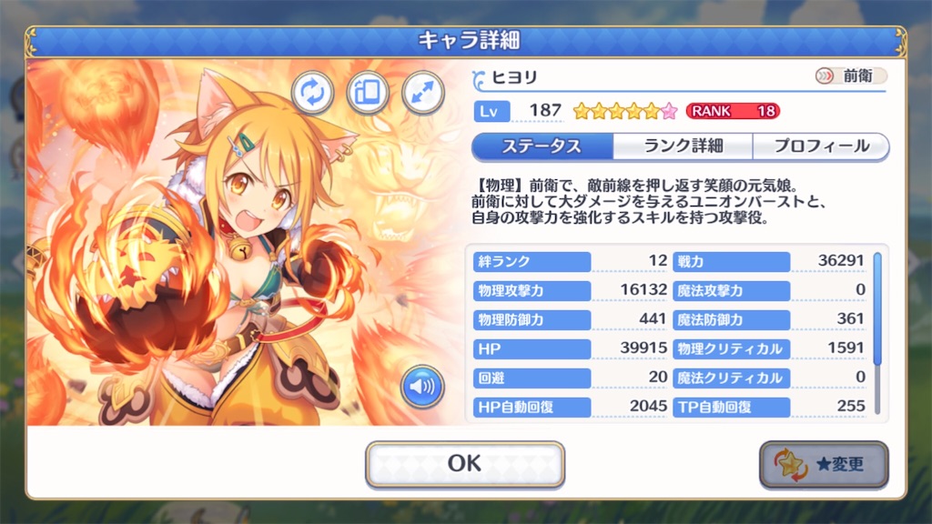This screenshot has width=932, height=524.
Task: Click the pink sixth star
Action: click(669, 111)
